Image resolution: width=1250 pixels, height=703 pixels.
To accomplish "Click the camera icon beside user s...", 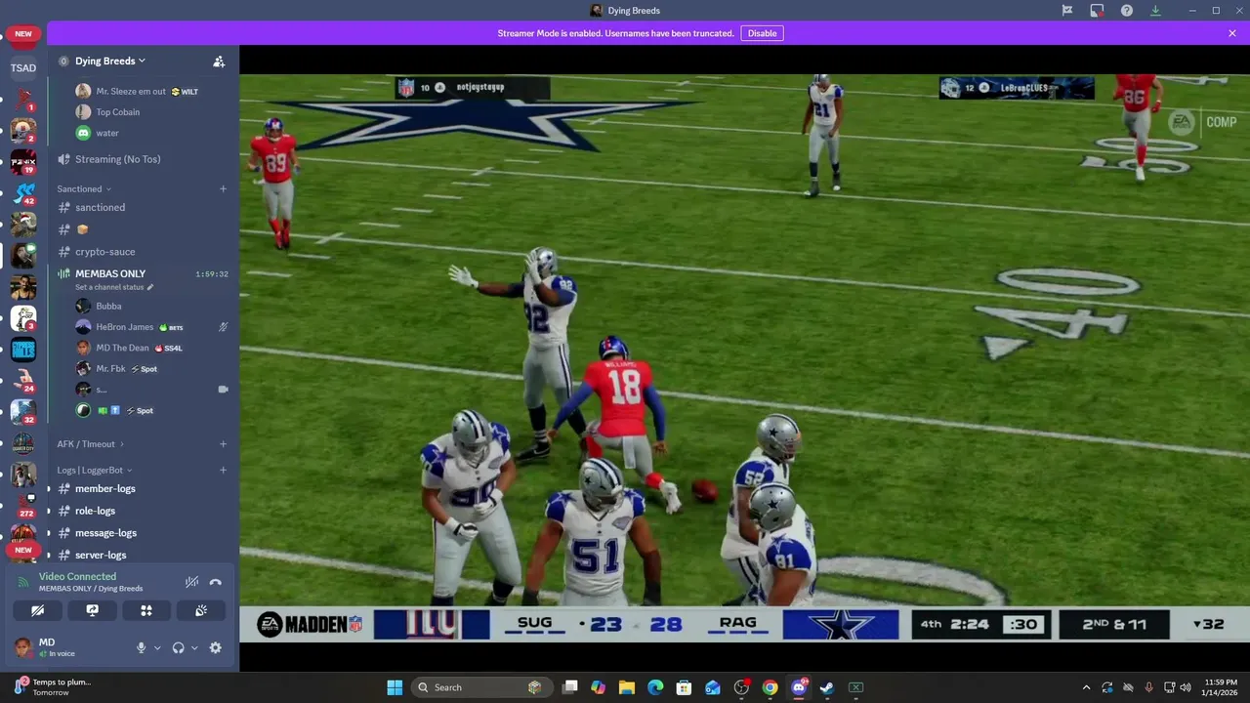I will [x=223, y=390].
